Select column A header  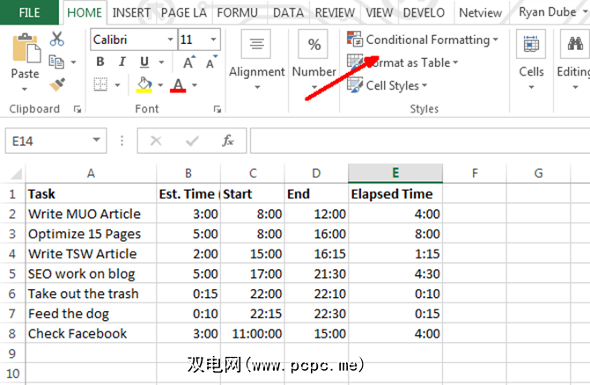pos(91,173)
